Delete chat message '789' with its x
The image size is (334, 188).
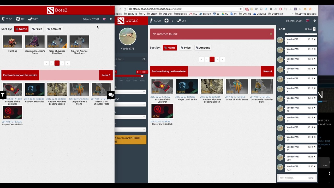(314, 157)
